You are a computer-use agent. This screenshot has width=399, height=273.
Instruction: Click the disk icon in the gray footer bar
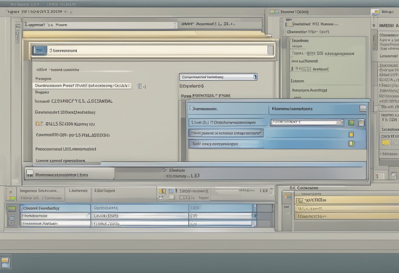[x=30, y=174]
